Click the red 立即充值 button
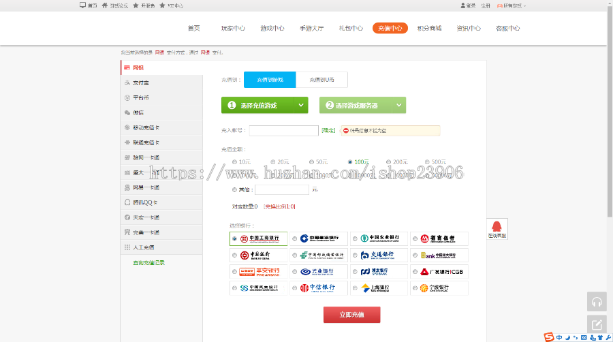Screen dimensions: 613x342 click(x=352, y=315)
